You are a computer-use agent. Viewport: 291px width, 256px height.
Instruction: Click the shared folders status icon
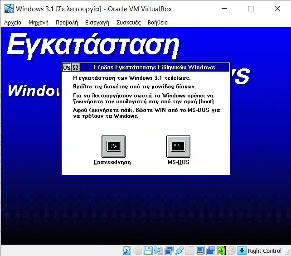(x=189, y=251)
